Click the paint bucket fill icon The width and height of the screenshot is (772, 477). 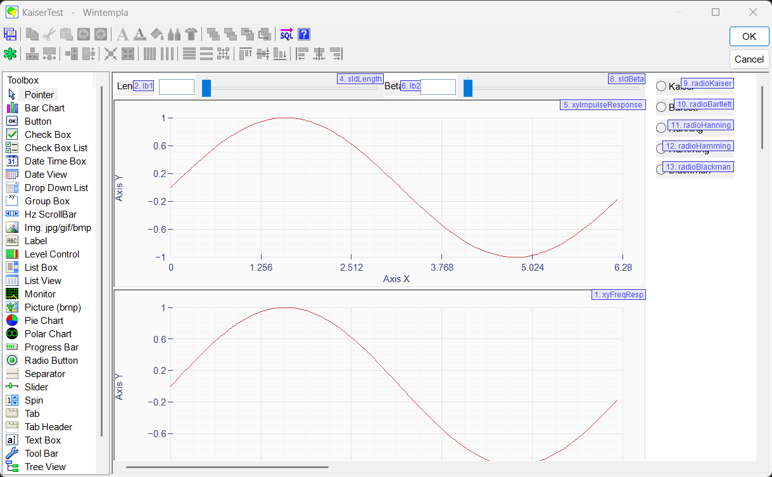point(156,34)
